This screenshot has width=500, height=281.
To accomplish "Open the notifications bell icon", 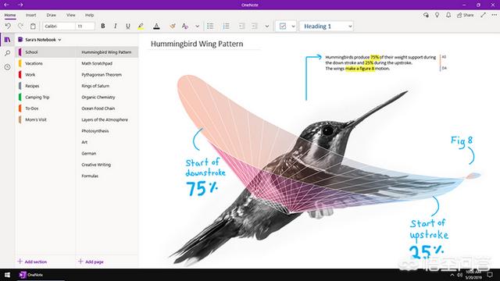I will (x=448, y=15).
